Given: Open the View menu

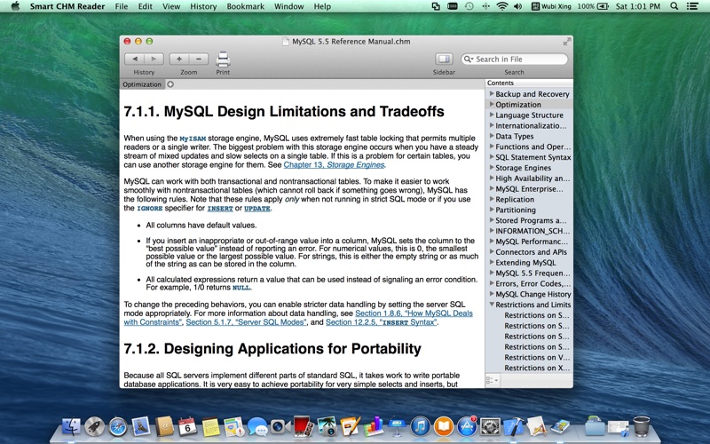Looking at the screenshot, I should [x=171, y=6].
